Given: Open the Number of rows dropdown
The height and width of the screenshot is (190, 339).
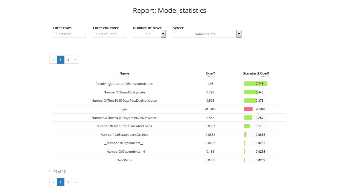Looking at the screenshot, I should 163,34.
